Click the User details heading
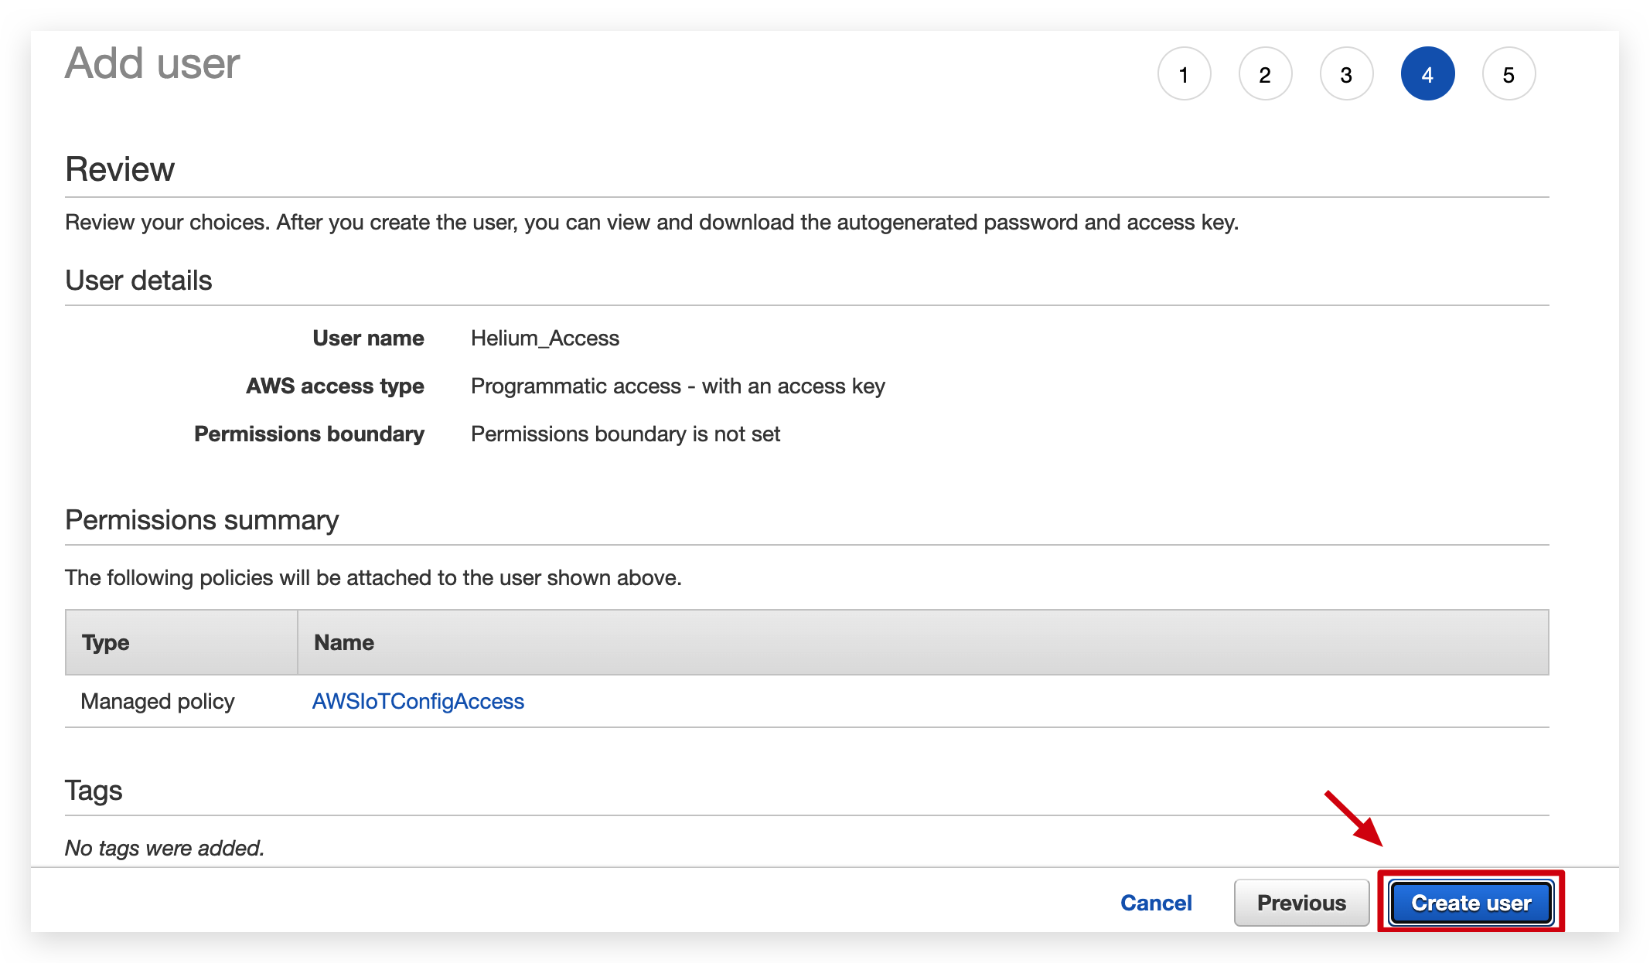This screenshot has width=1650, height=963. 138,281
